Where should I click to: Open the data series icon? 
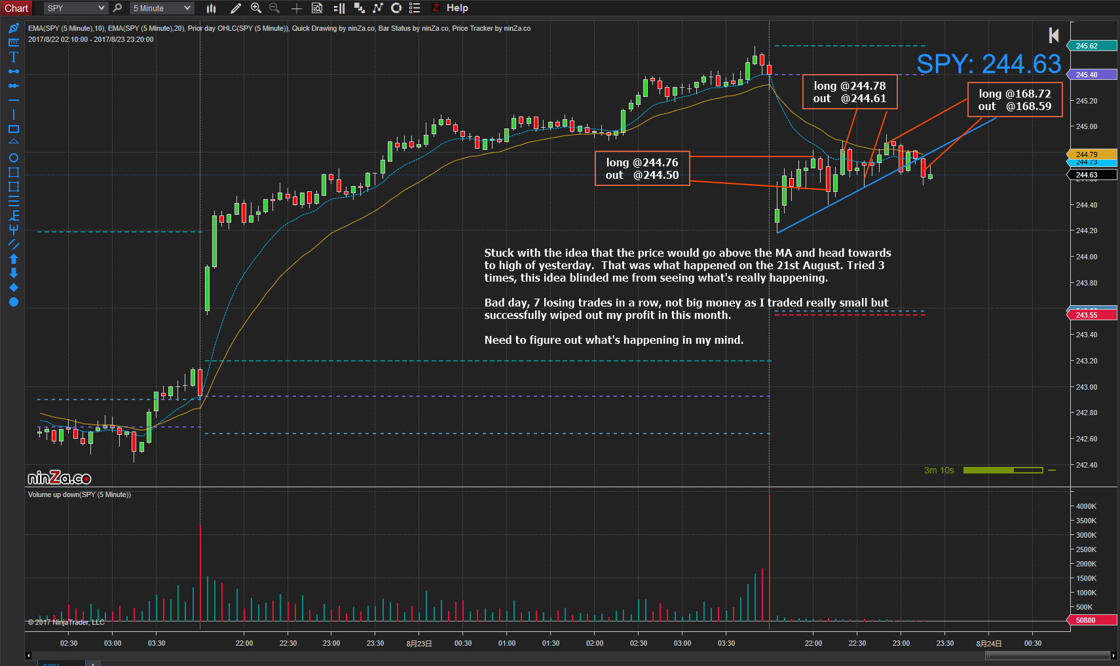pos(360,8)
